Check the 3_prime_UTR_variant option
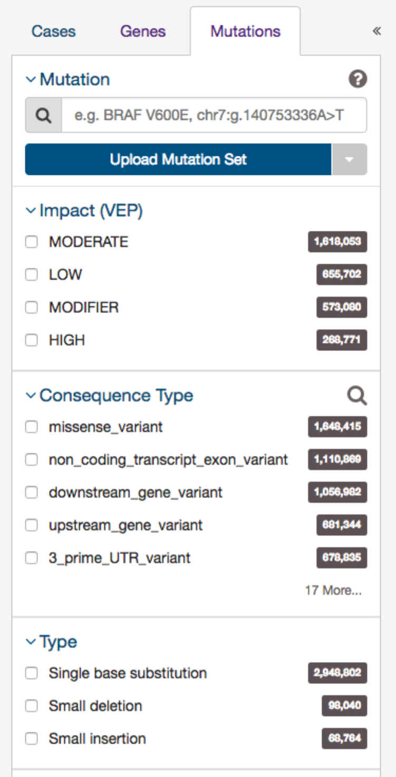Viewport: 396px width, 777px height. pos(32,558)
